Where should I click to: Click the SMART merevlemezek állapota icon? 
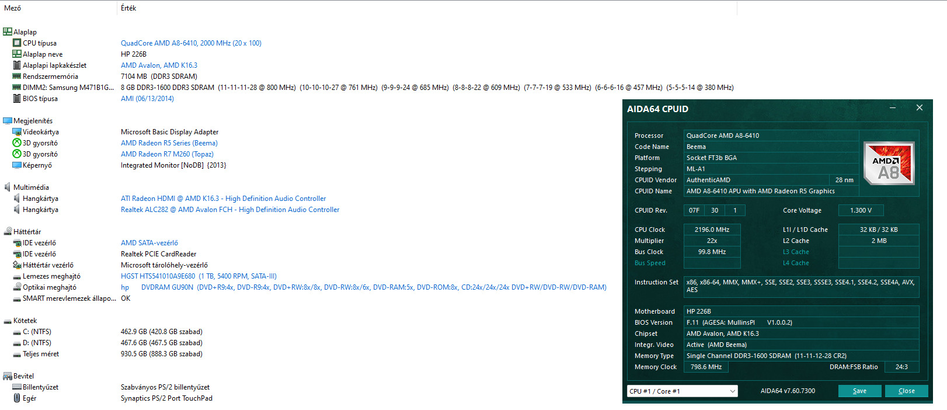click(x=17, y=298)
